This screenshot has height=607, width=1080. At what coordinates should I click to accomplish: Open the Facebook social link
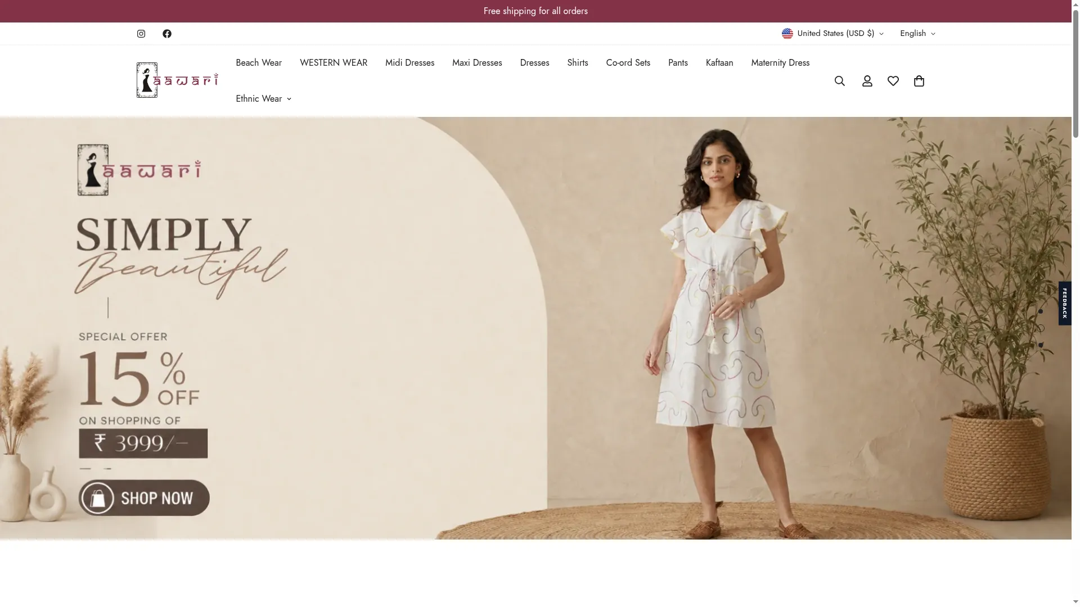click(167, 34)
